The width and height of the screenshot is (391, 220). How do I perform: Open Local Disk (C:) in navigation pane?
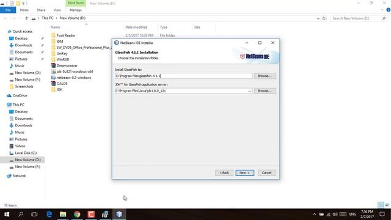pyautogui.click(x=26, y=153)
